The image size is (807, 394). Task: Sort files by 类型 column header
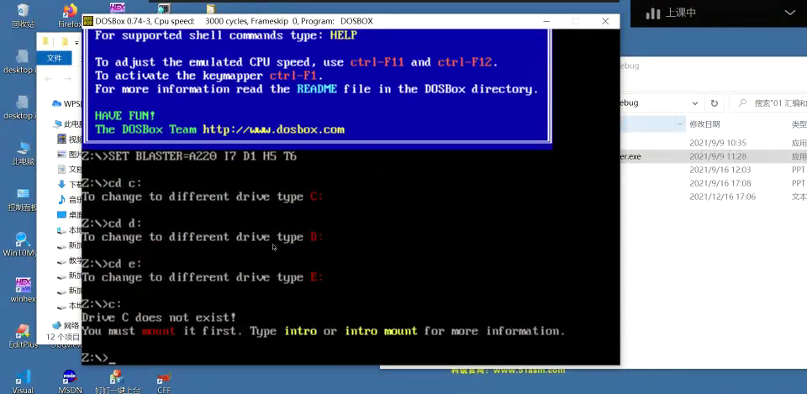tap(799, 124)
